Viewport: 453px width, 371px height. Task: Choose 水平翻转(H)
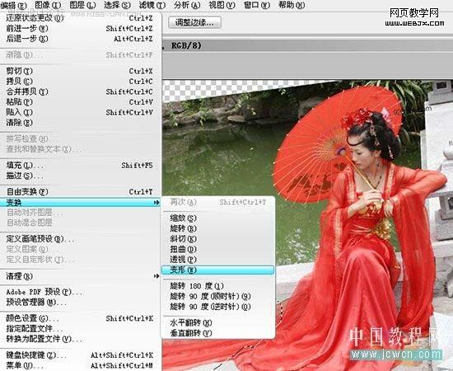217,322
